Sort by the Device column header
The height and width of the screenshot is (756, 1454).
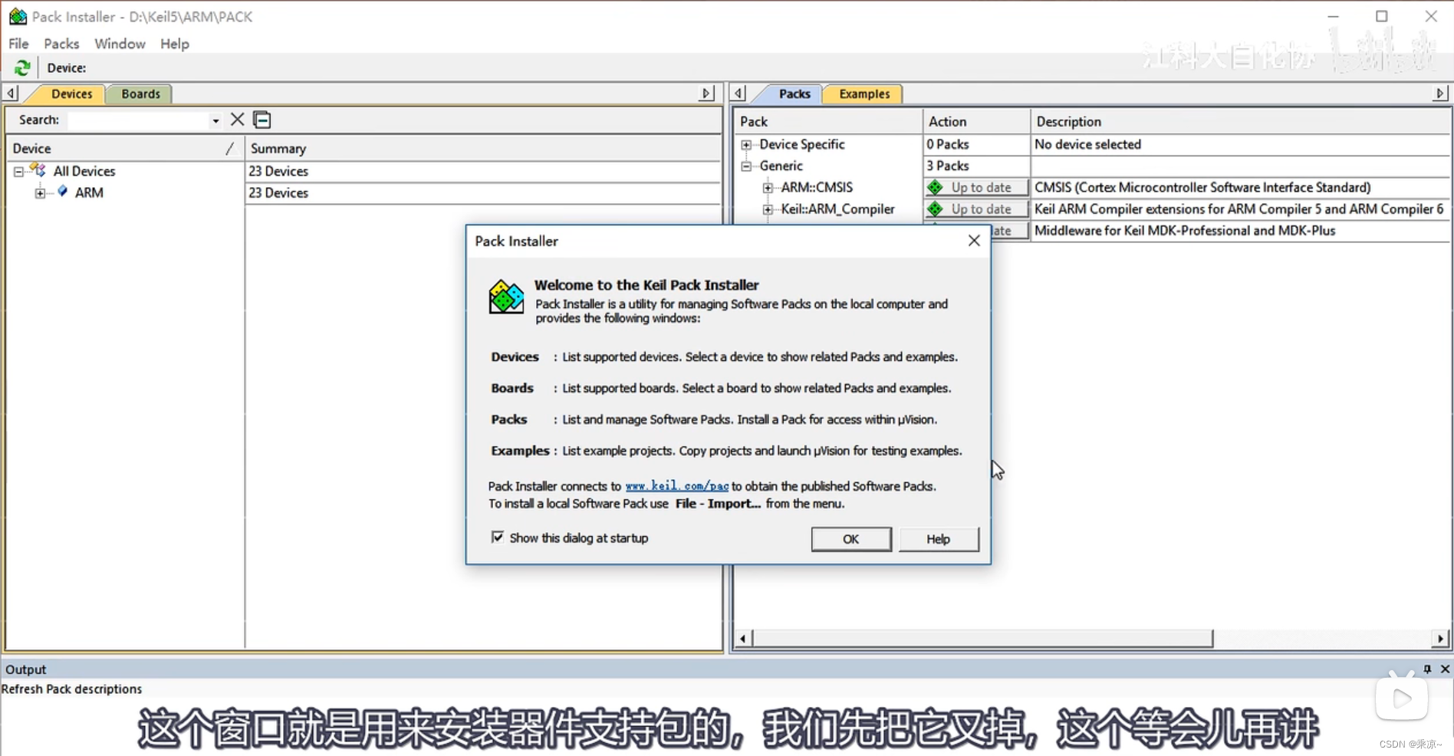124,148
